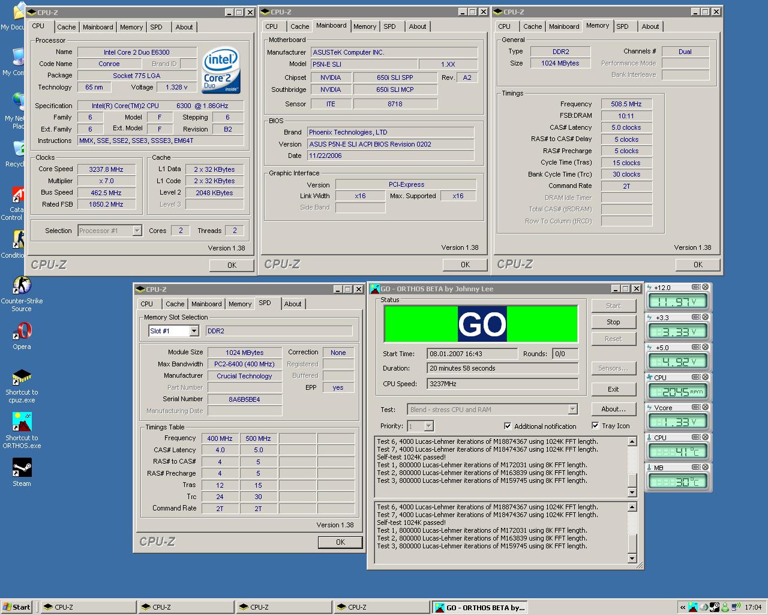Close the CPU temperature sensor widget
Viewport: 768px width, 615px height.
[706, 437]
